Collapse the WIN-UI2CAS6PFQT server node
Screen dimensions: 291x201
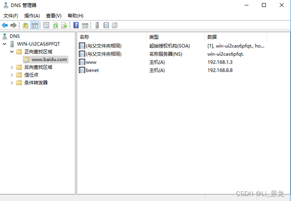click(x=5, y=44)
